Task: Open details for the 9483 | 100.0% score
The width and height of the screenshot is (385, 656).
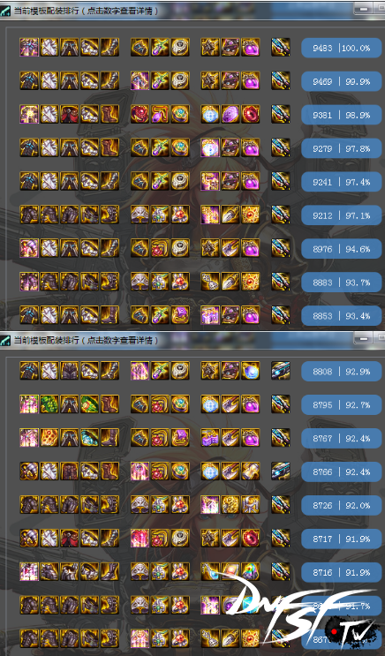Action: 342,48
